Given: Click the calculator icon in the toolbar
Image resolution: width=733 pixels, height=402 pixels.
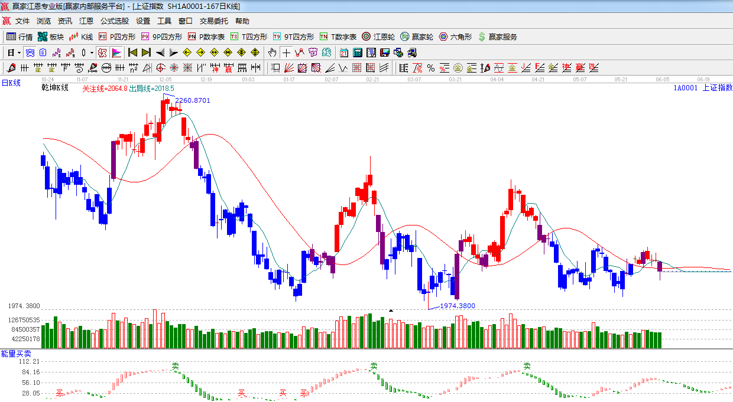Looking at the screenshot, I should 357,53.
